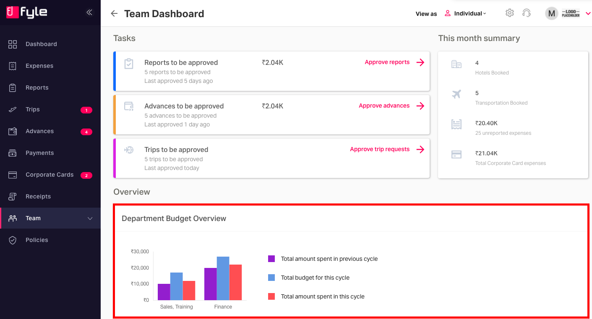Expand the Team menu chevron
This screenshot has height=319, width=592.
click(x=90, y=218)
